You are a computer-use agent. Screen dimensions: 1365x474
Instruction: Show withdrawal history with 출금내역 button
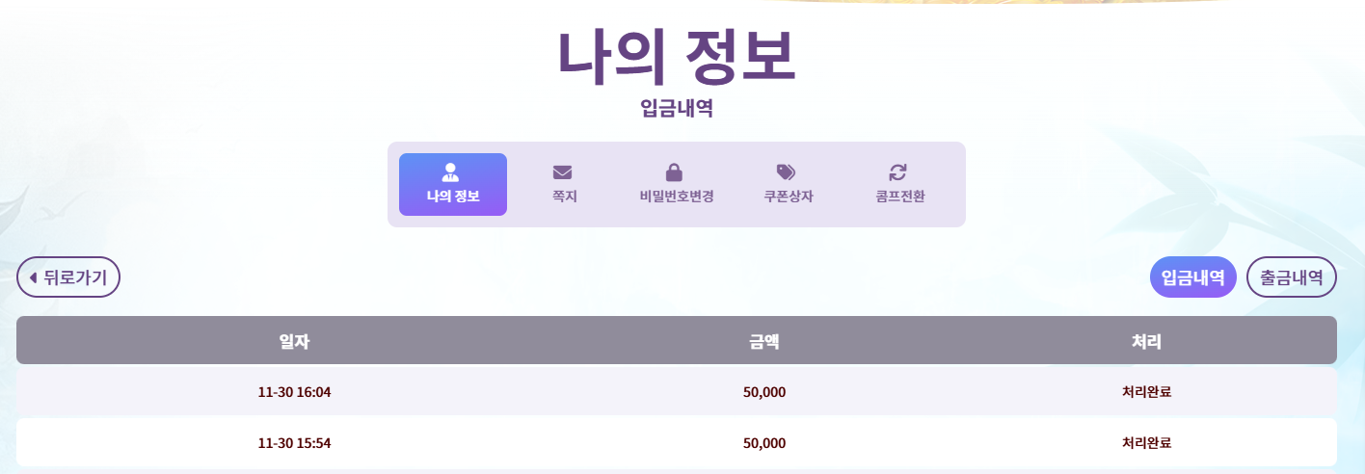[x=1291, y=277]
